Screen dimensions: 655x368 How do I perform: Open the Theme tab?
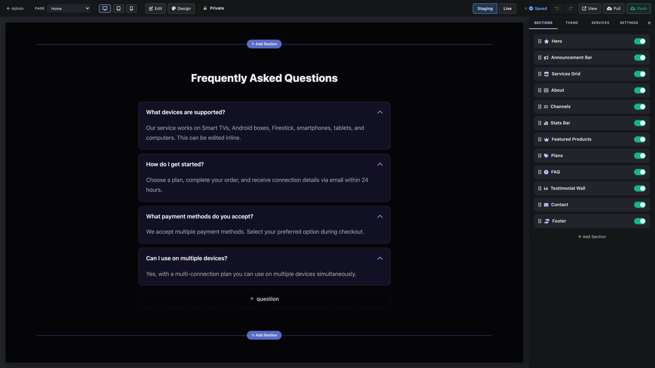(x=572, y=23)
